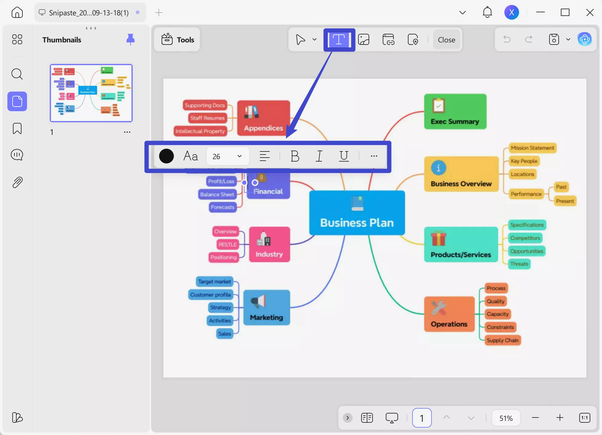Screen dimensions: 602x435
Task: Open the Attachments panel
Action: (x=17, y=182)
